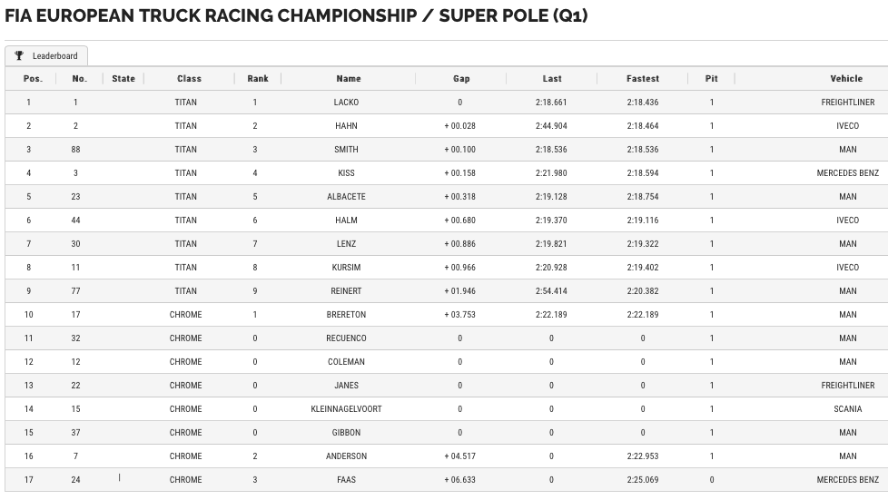Sort by the Gap column header
Screen dimensions: 888x500
pos(461,79)
